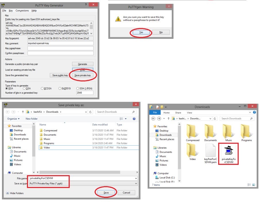Click help icon in Downloads ribbon
The width and height of the screenshot is (265, 203).
[x=255, y=112]
